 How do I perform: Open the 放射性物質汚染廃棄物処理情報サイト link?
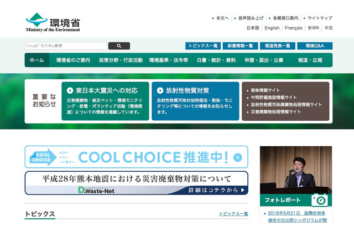point(287,105)
